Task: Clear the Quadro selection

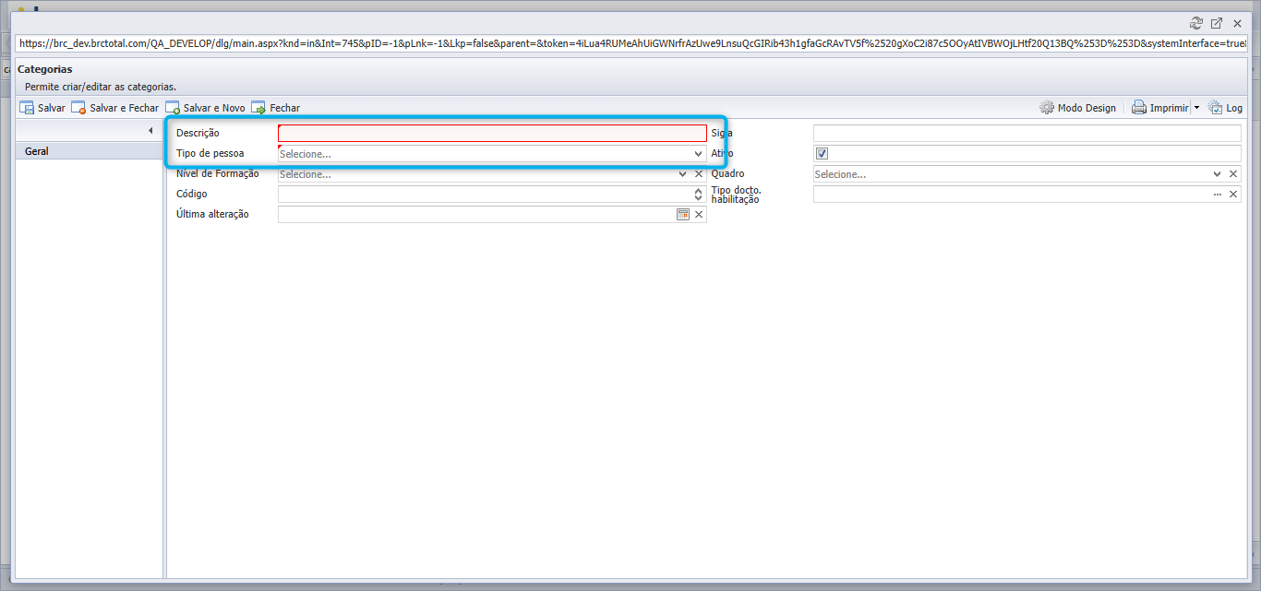Action: (x=1232, y=174)
